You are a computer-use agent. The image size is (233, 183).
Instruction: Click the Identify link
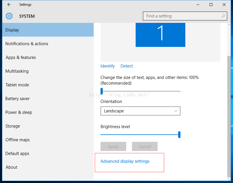coord(108,66)
